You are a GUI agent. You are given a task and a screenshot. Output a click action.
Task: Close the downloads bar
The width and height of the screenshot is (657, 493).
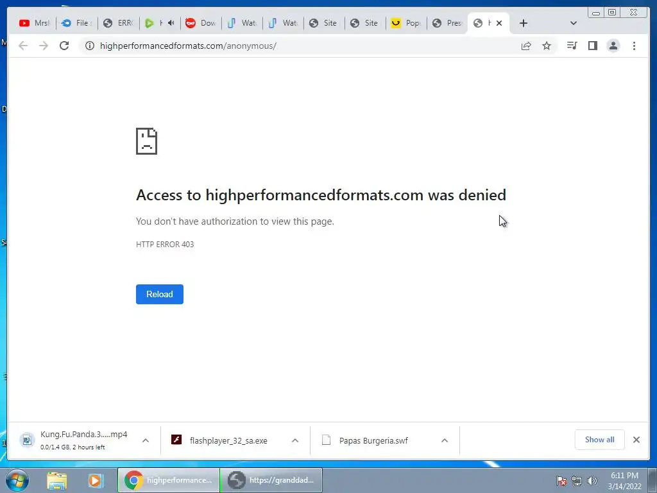636,439
